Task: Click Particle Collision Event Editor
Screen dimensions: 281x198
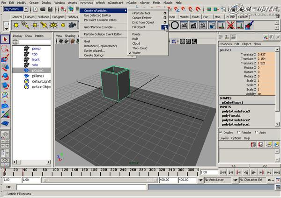Action: [x=103, y=34]
